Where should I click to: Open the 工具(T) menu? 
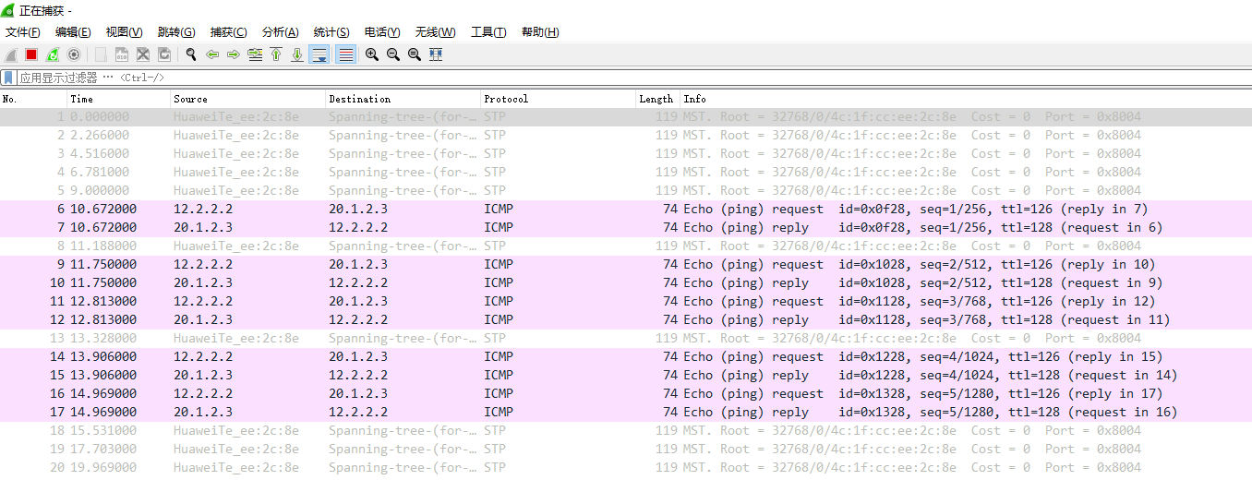point(488,32)
